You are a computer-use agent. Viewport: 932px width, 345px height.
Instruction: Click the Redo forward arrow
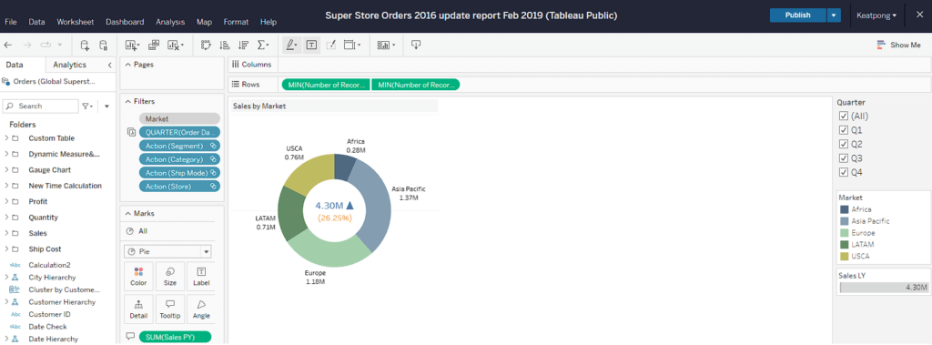click(26, 46)
